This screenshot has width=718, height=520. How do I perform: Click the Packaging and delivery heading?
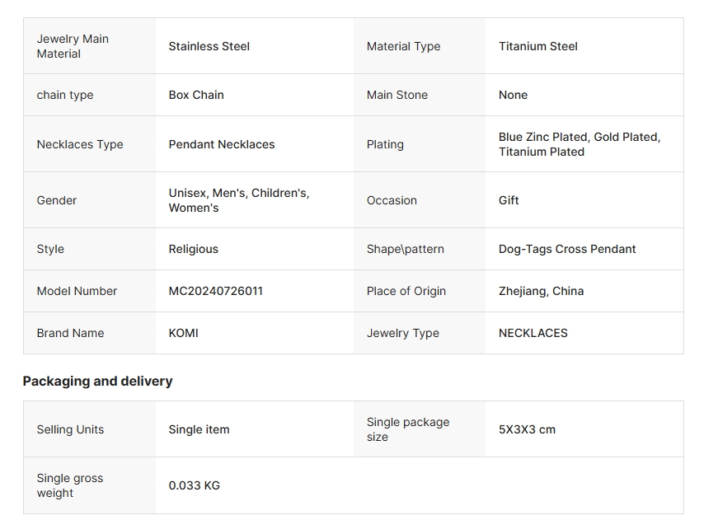pyautogui.click(x=97, y=381)
